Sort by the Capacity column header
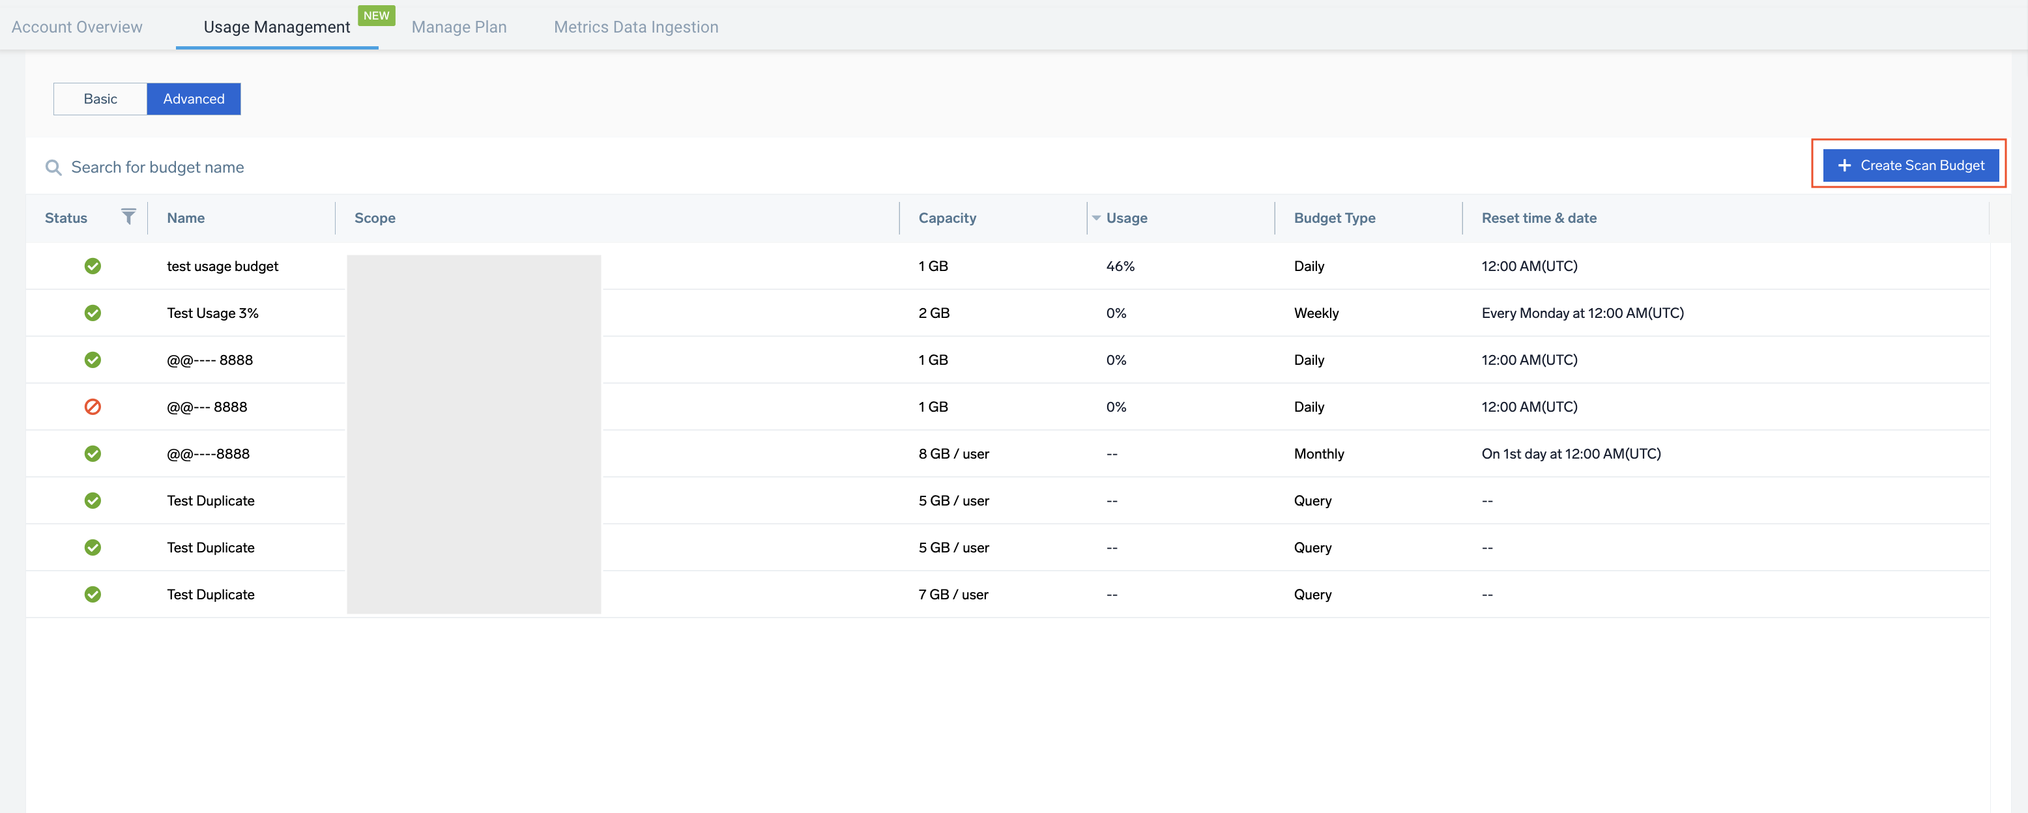 [x=946, y=218]
